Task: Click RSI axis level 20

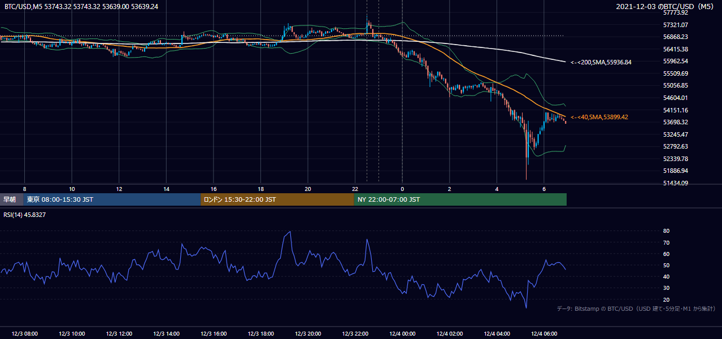Action: [666, 299]
